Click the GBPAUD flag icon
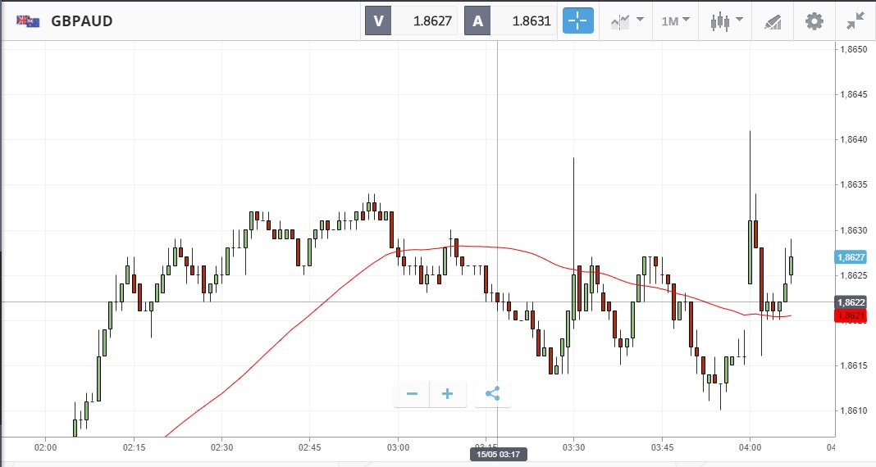The image size is (876, 467). [x=28, y=21]
